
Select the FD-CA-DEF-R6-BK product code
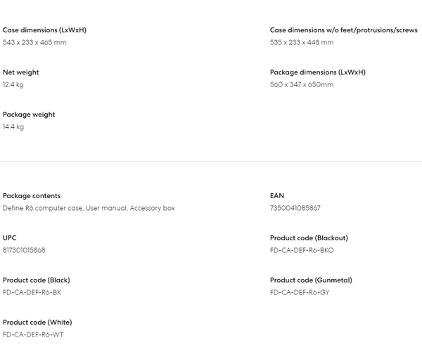tap(32, 293)
